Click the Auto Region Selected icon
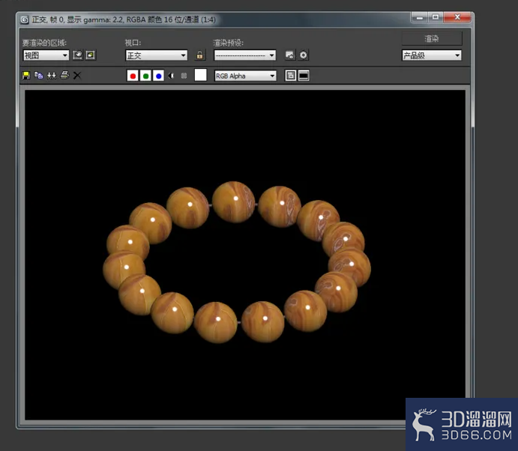Viewport: 518px width, 451px height. coord(91,55)
